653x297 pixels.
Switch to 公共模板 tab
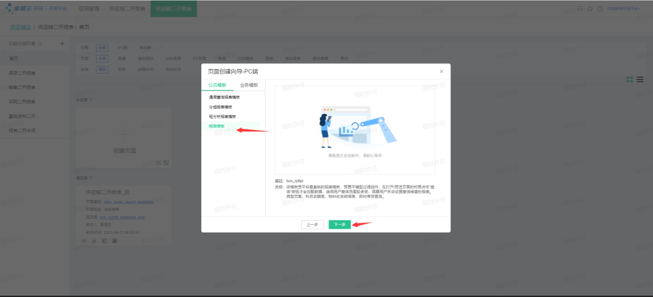[217, 85]
